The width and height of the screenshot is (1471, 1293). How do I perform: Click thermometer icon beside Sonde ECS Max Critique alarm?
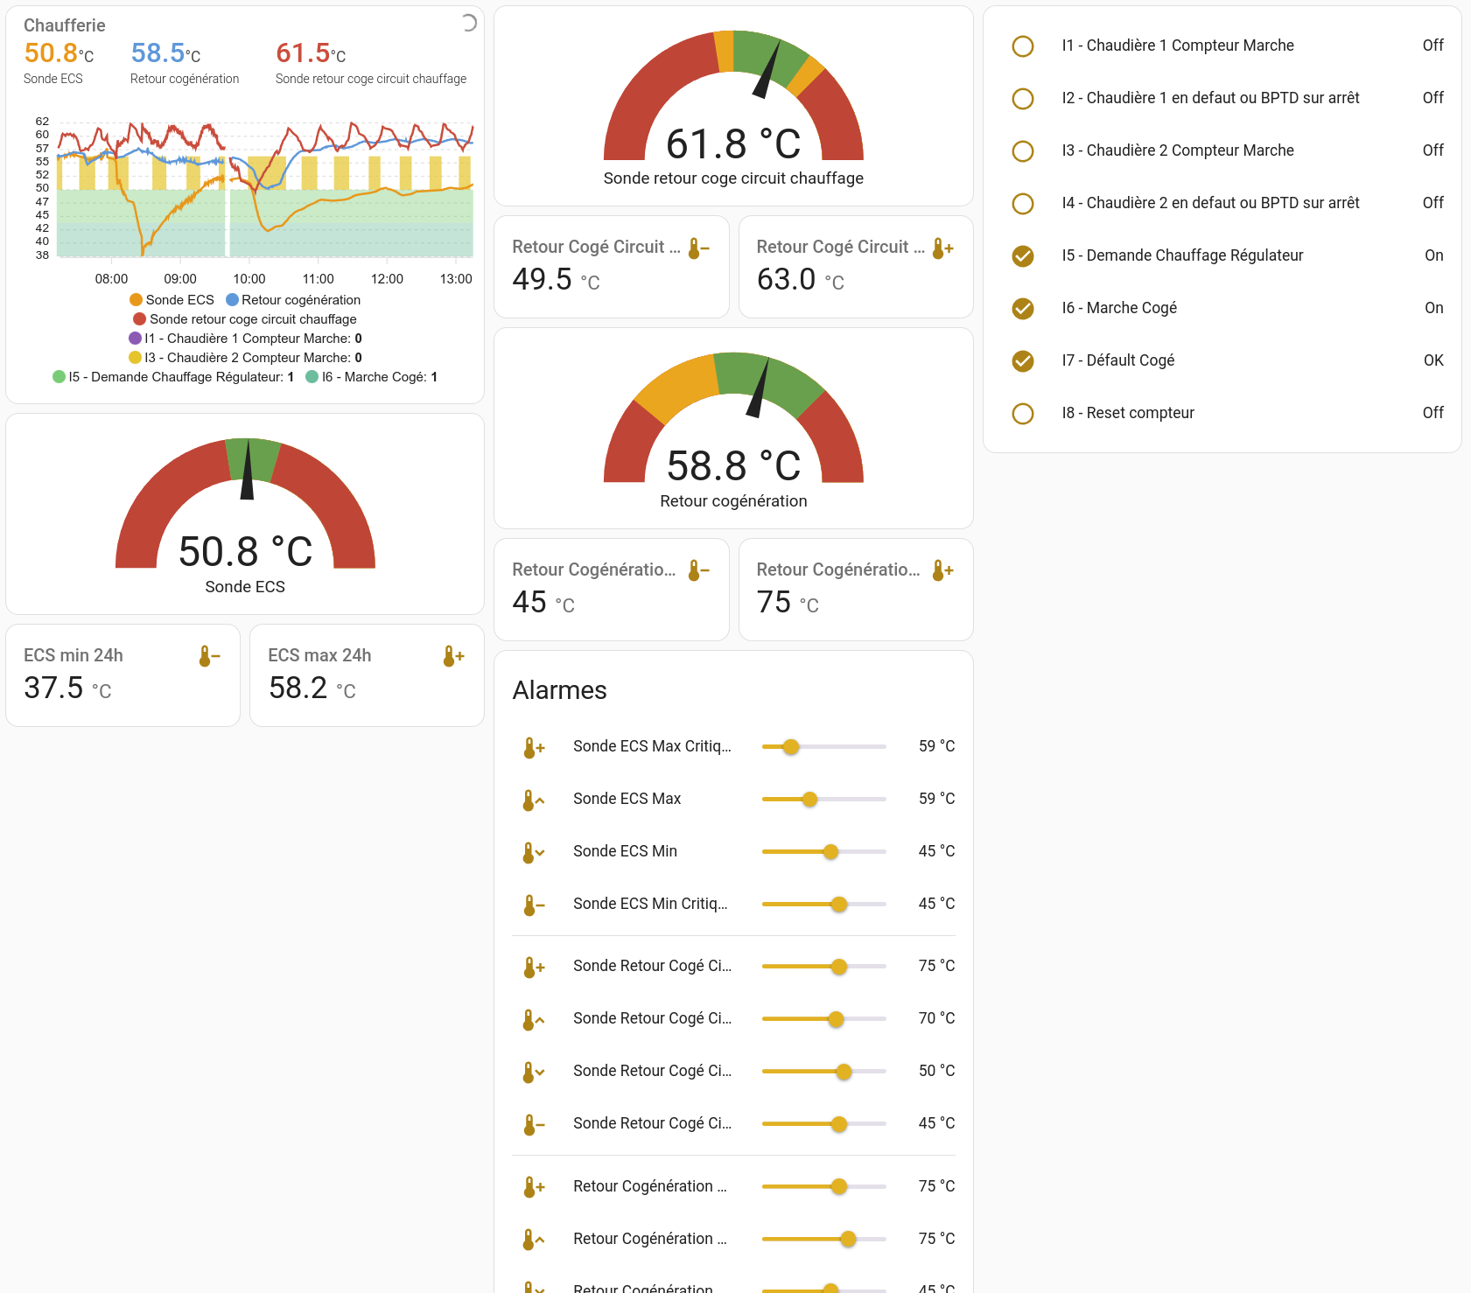pyautogui.click(x=533, y=747)
